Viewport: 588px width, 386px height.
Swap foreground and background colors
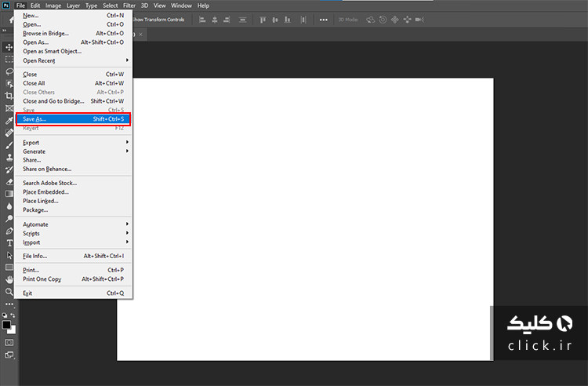coord(13,315)
